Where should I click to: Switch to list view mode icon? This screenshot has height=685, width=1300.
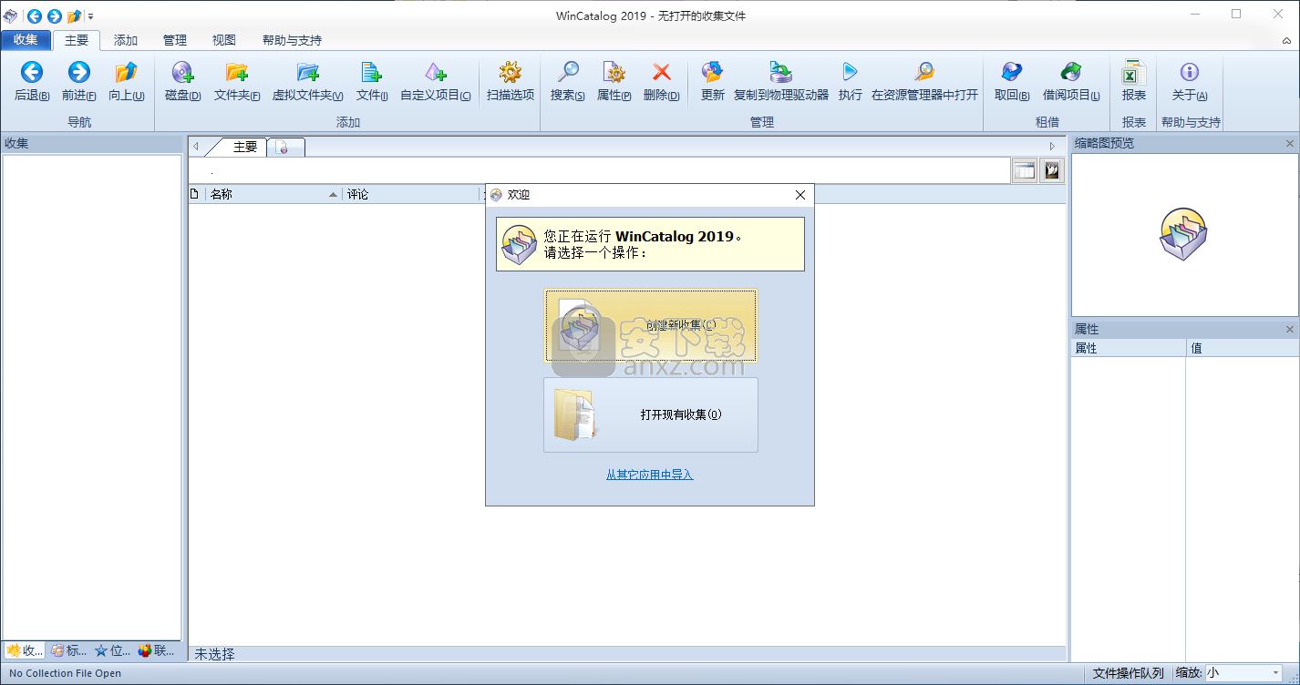[x=1025, y=170]
